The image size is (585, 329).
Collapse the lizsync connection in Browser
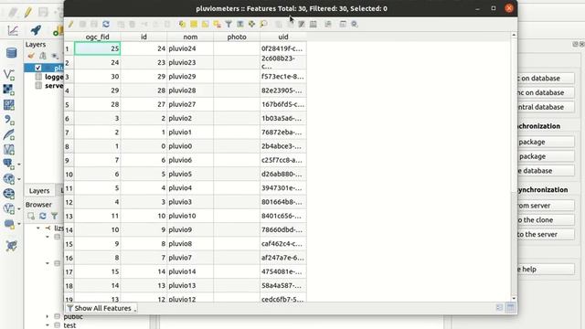(38, 228)
